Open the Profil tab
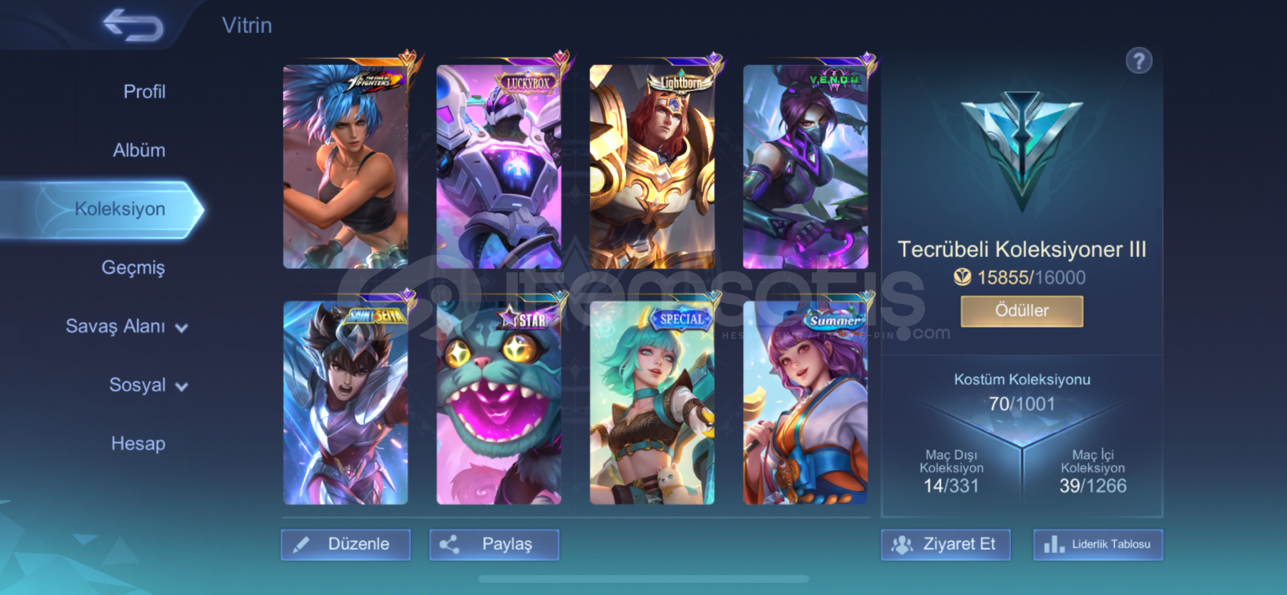This screenshot has height=595, width=1287. point(144,91)
